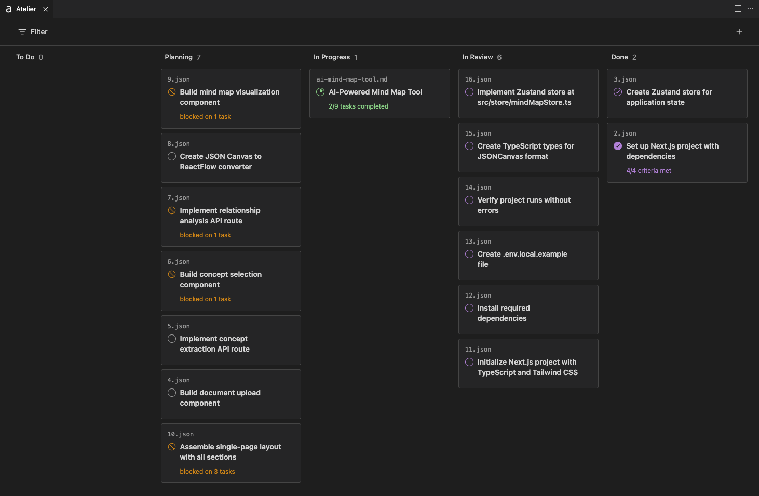
Task: Close the Atelier tab
Action: click(x=46, y=9)
